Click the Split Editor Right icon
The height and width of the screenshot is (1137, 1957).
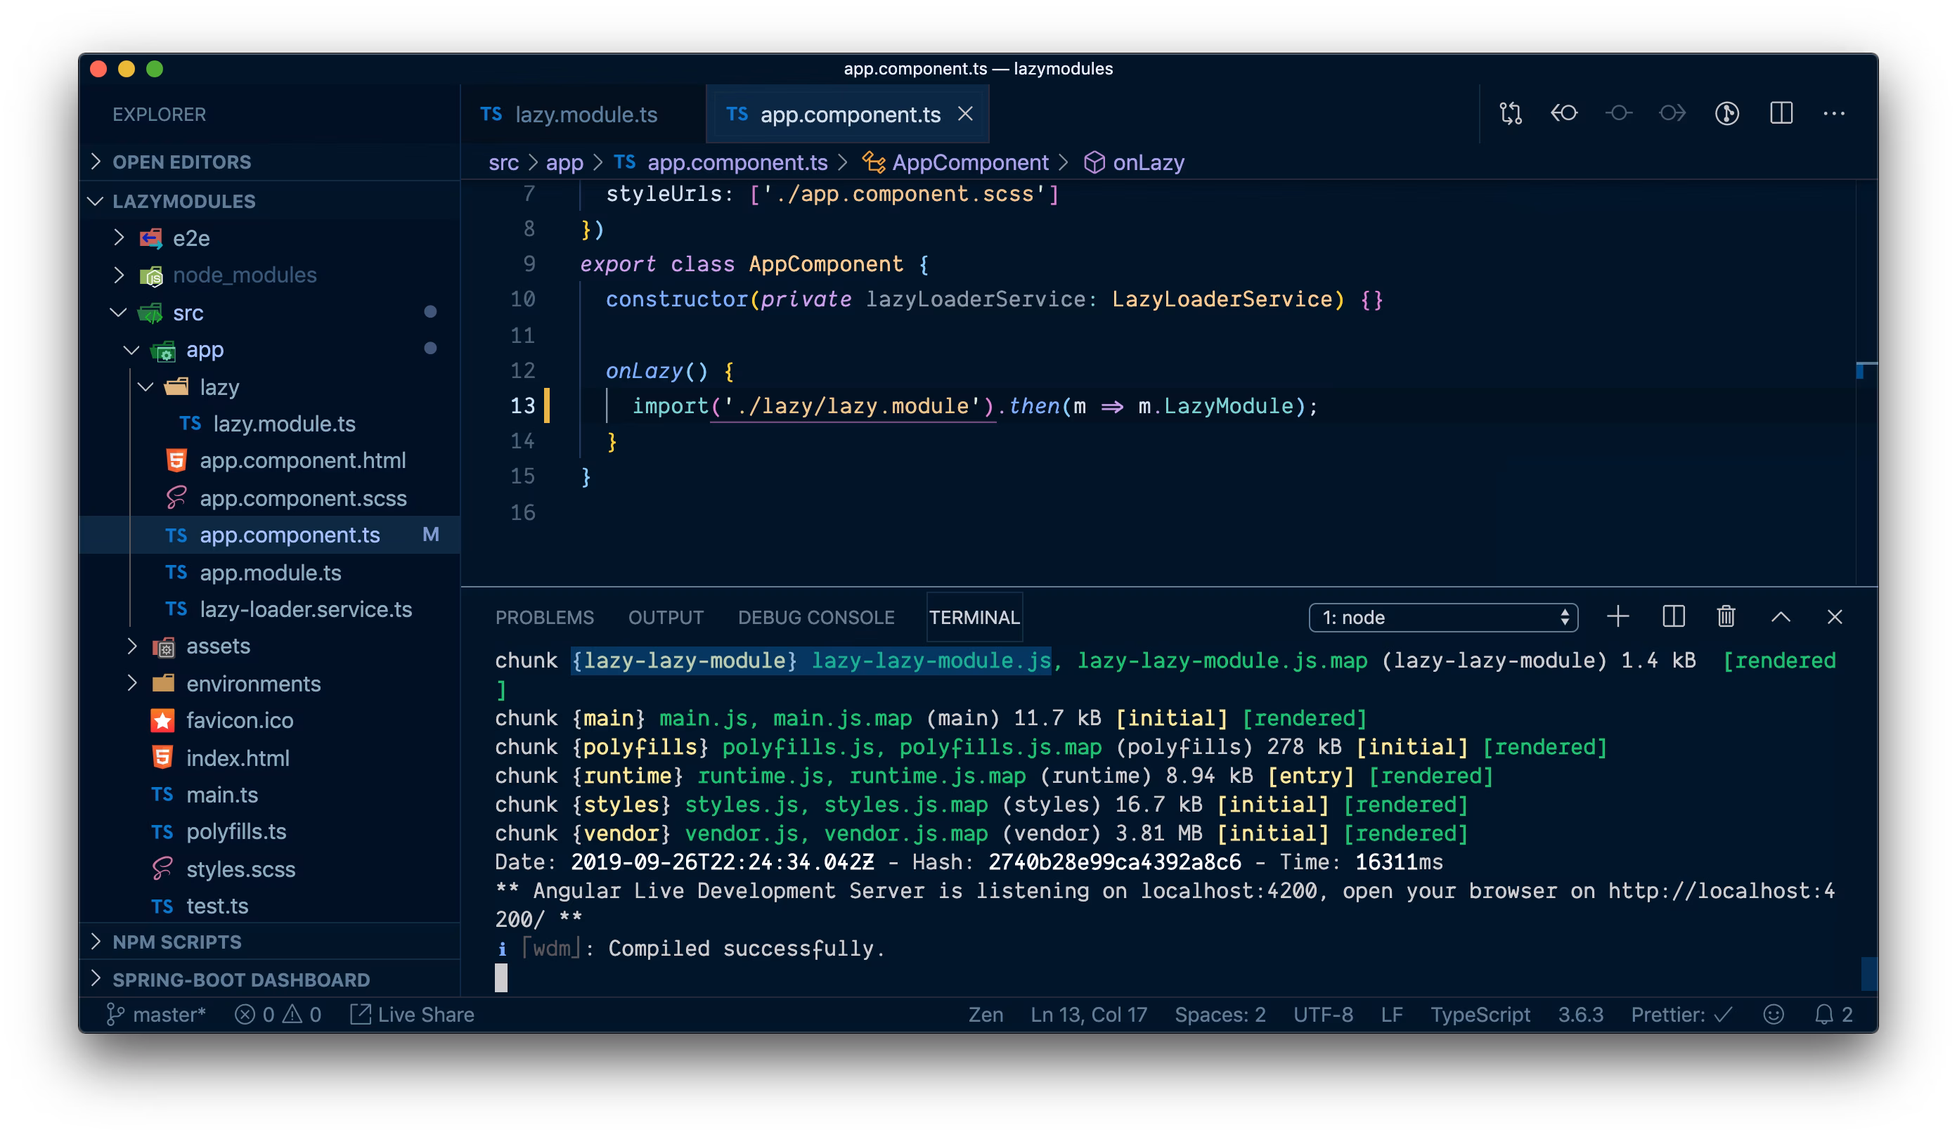click(1781, 113)
